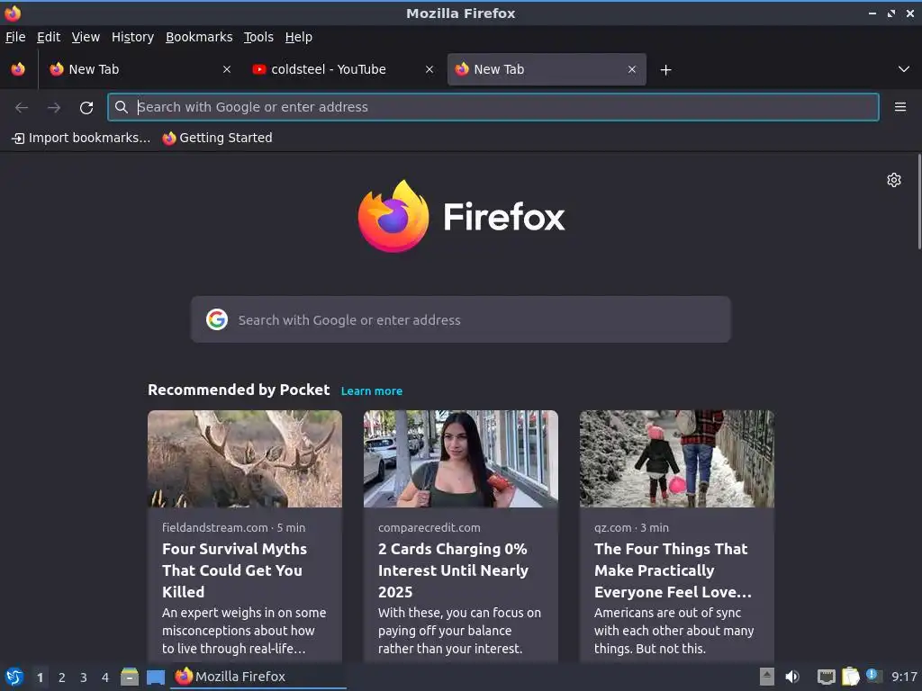922x691 pixels.
Task: Open the History menu
Action: coord(133,37)
